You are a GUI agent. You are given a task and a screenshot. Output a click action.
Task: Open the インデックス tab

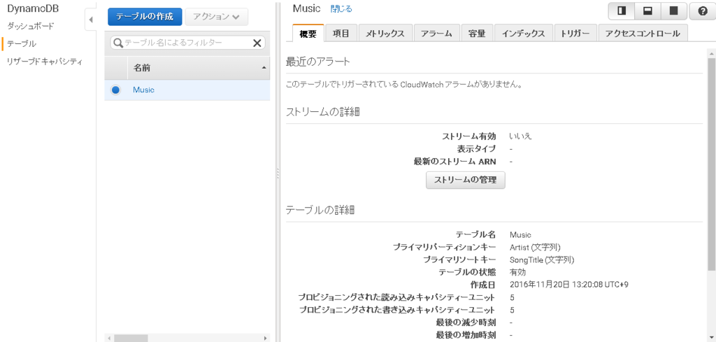click(523, 34)
